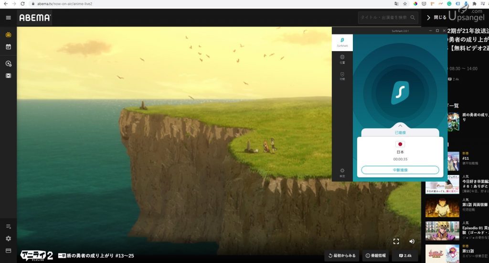Mute the video player volume

[x=412, y=241]
